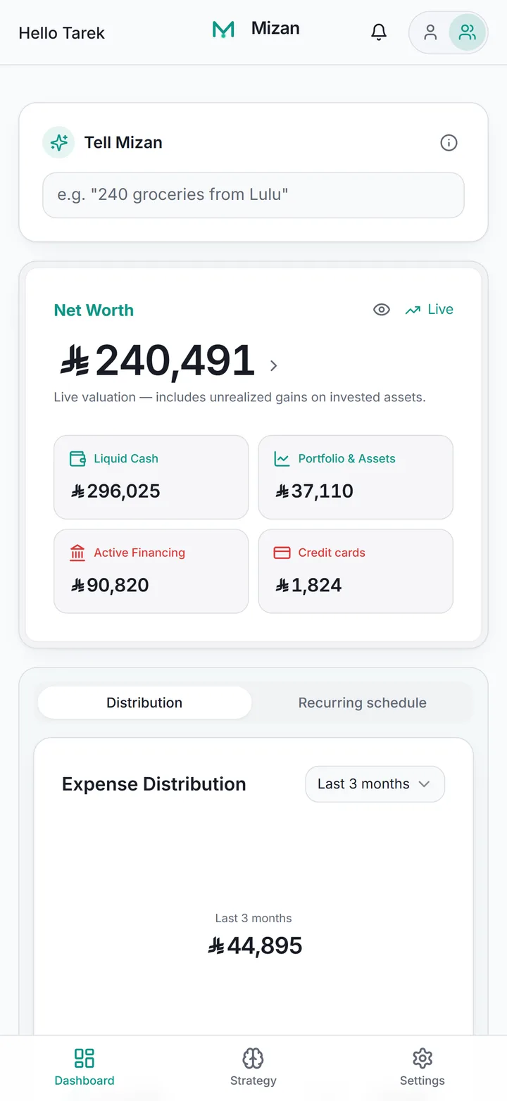Click the Credit cards card icon
Screen dimensions: 507x1101
tap(282, 553)
